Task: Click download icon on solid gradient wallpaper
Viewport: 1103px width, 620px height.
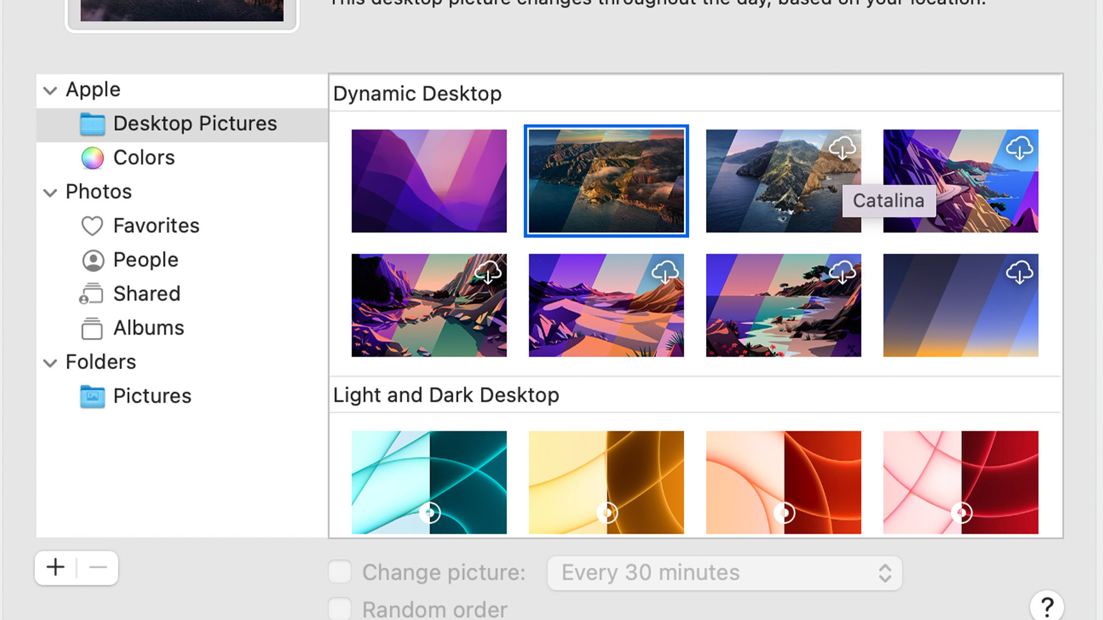Action: [x=1019, y=273]
